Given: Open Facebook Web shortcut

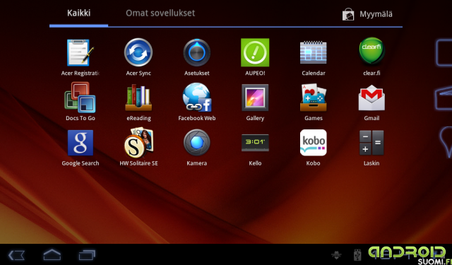Looking at the screenshot, I should click(197, 98).
